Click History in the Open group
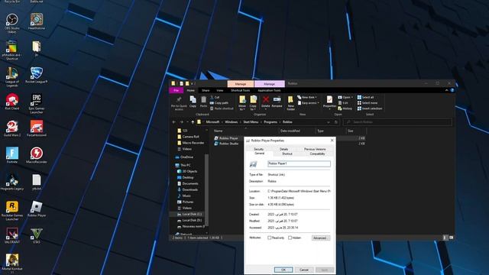The image size is (489, 275). click(345, 108)
